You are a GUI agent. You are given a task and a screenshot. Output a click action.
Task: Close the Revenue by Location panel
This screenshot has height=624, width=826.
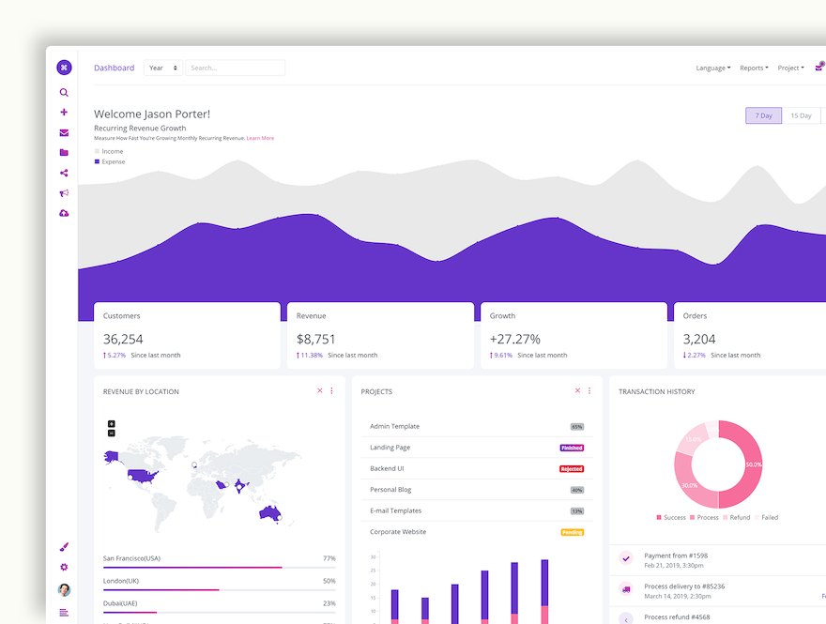(x=320, y=390)
